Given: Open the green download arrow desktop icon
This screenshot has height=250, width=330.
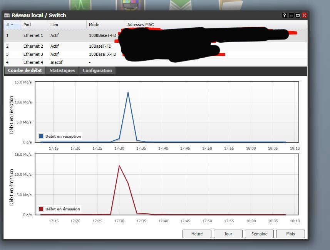Looking at the screenshot, I should pos(181,5).
